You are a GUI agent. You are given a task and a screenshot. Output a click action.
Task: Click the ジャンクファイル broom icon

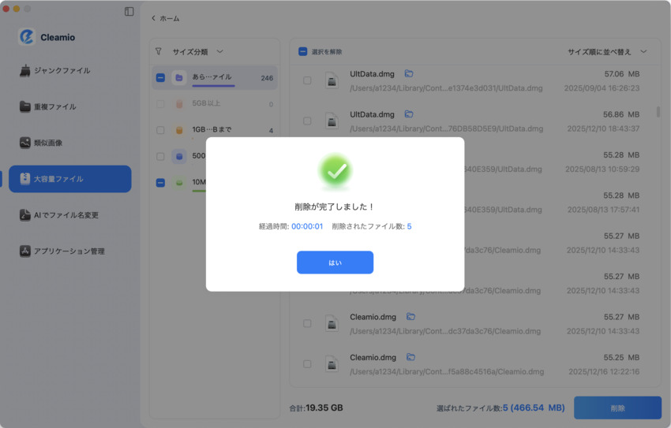point(25,70)
